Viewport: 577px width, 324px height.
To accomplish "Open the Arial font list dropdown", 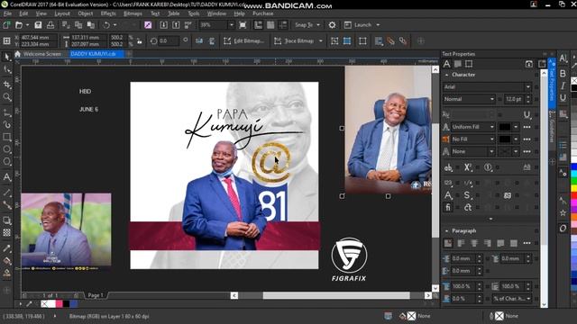I will (x=528, y=87).
